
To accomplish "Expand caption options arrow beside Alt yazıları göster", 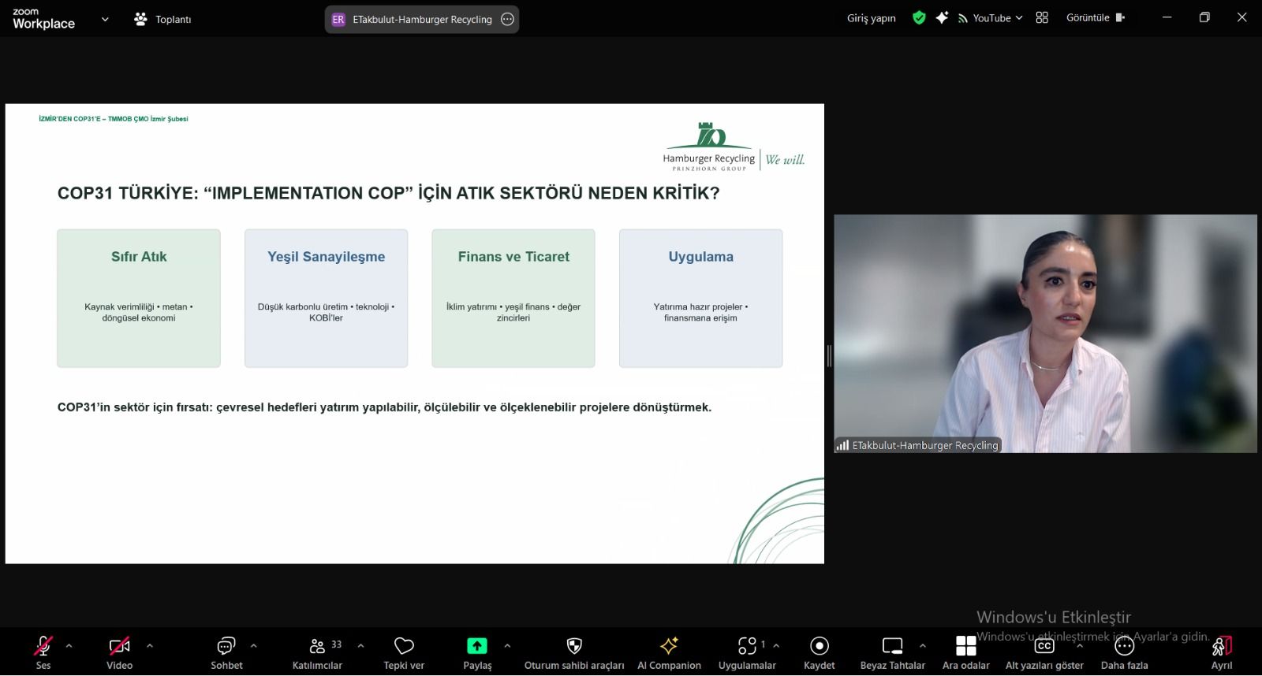I will [x=1080, y=646].
